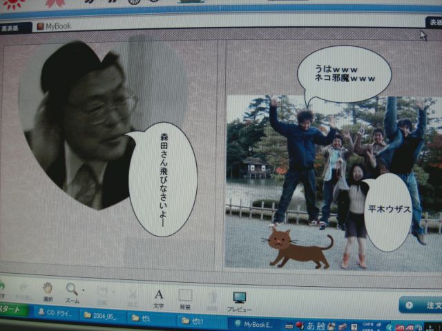Click the うはwww ネコ邪魔 speech bubble

[x=345, y=74]
